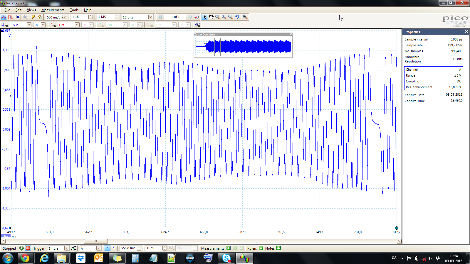Switch to Spectrum mode icon
Screen dimensions: 470x264
[17, 17]
